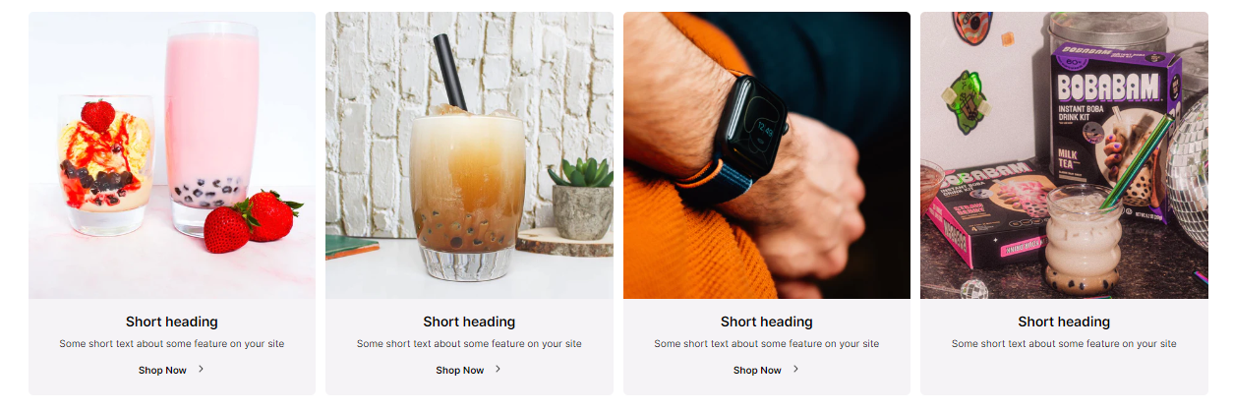Open the strawberry bubble tea photo

pyautogui.click(x=172, y=155)
